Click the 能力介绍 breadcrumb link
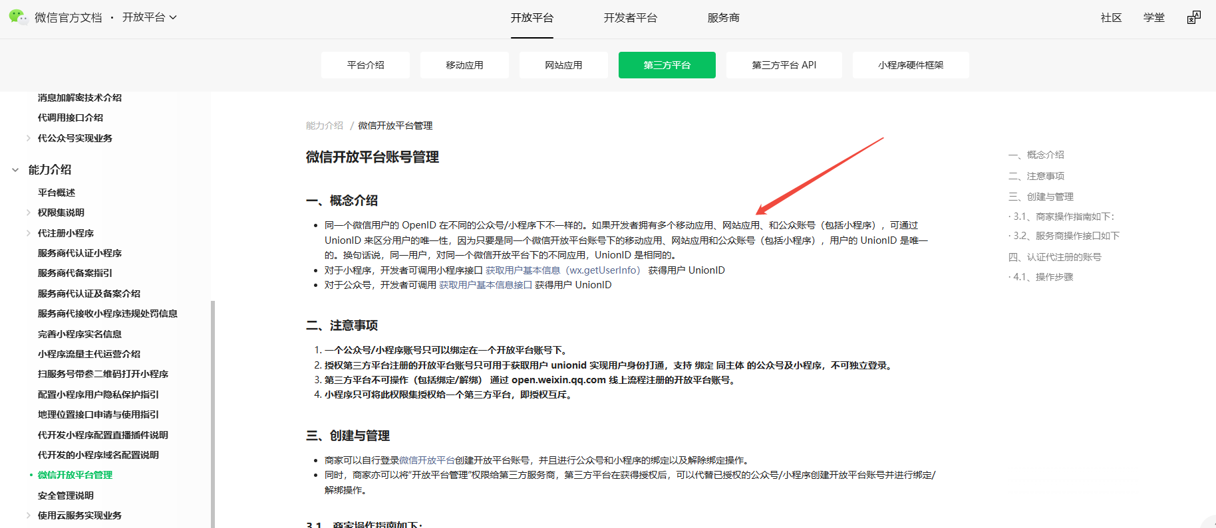1216x528 pixels. click(325, 126)
